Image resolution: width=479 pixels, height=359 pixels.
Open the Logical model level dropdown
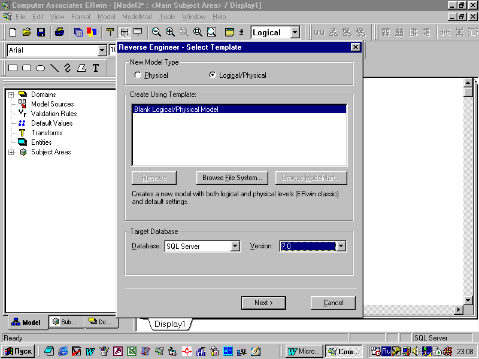click(x=295, y=32)
